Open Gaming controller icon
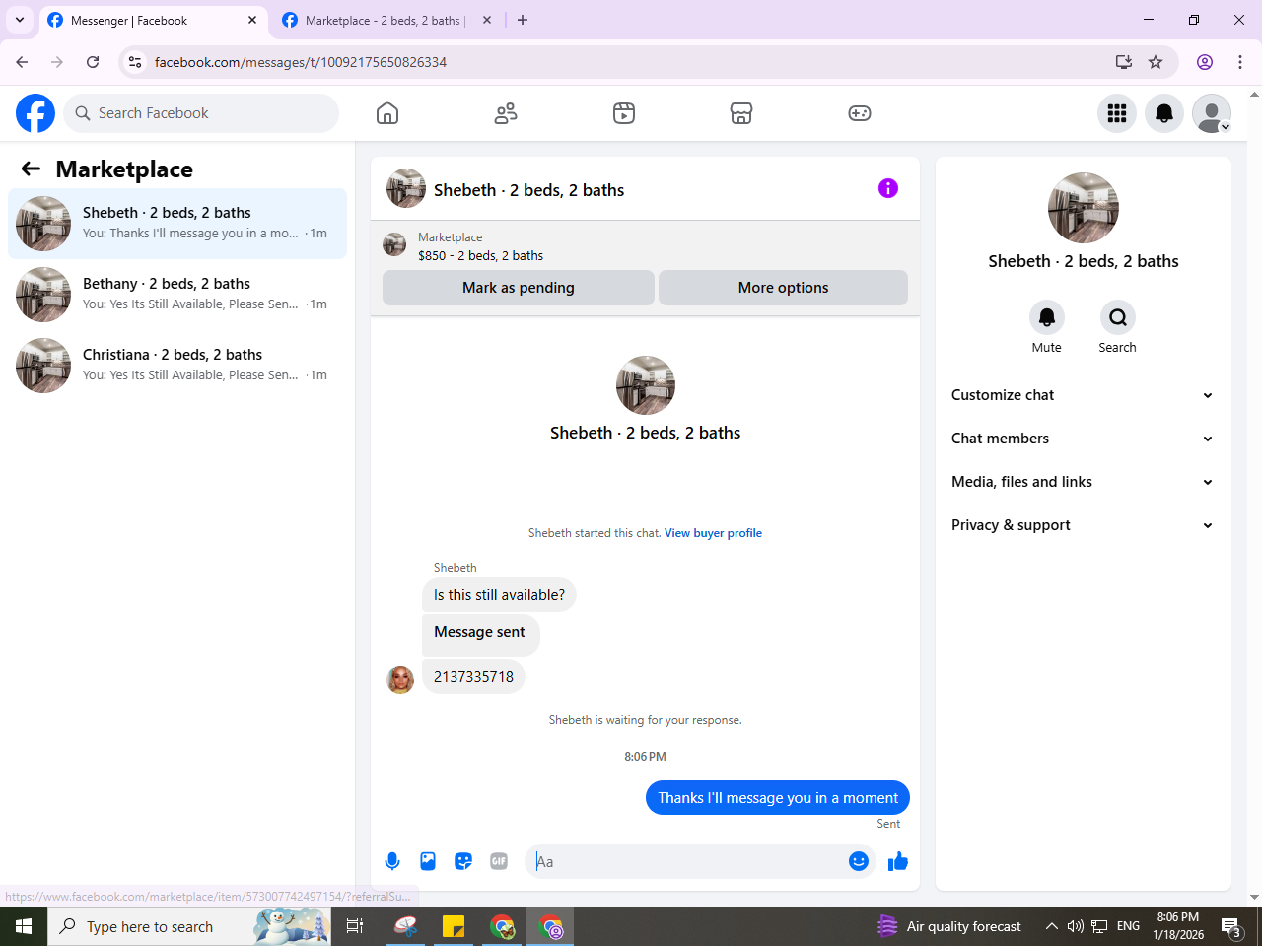This screenshot has width=1262, height=946. pyautogui.click(x=860, y=113)
